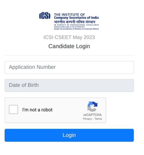Focus the Application Number input field
144x155 pixels.
[x=69, y=67]
